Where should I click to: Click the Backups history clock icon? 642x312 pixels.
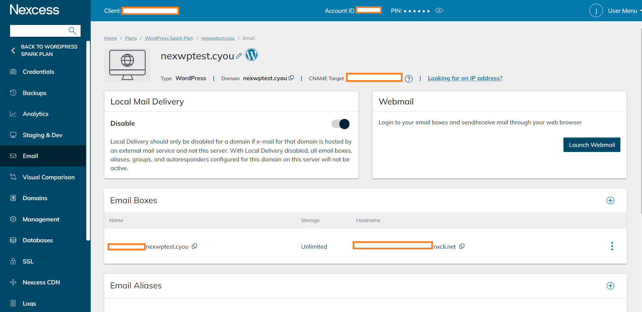point(13,93)
